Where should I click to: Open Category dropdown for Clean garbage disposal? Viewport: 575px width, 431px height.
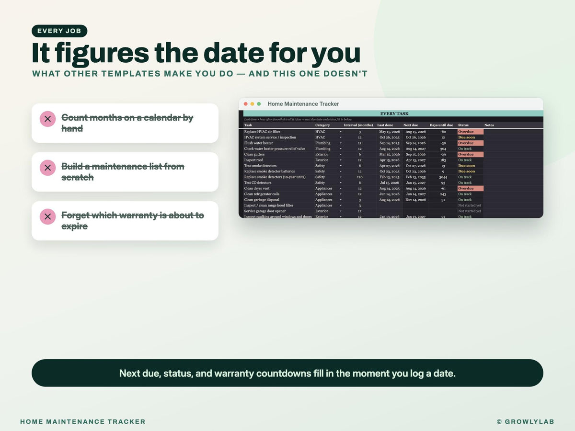pyautogui.click(x=341, y=200)
